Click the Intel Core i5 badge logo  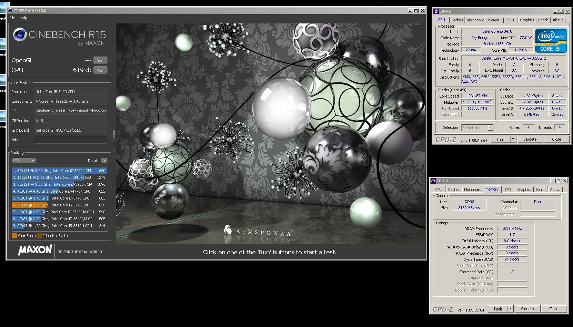tap(551, 41)
